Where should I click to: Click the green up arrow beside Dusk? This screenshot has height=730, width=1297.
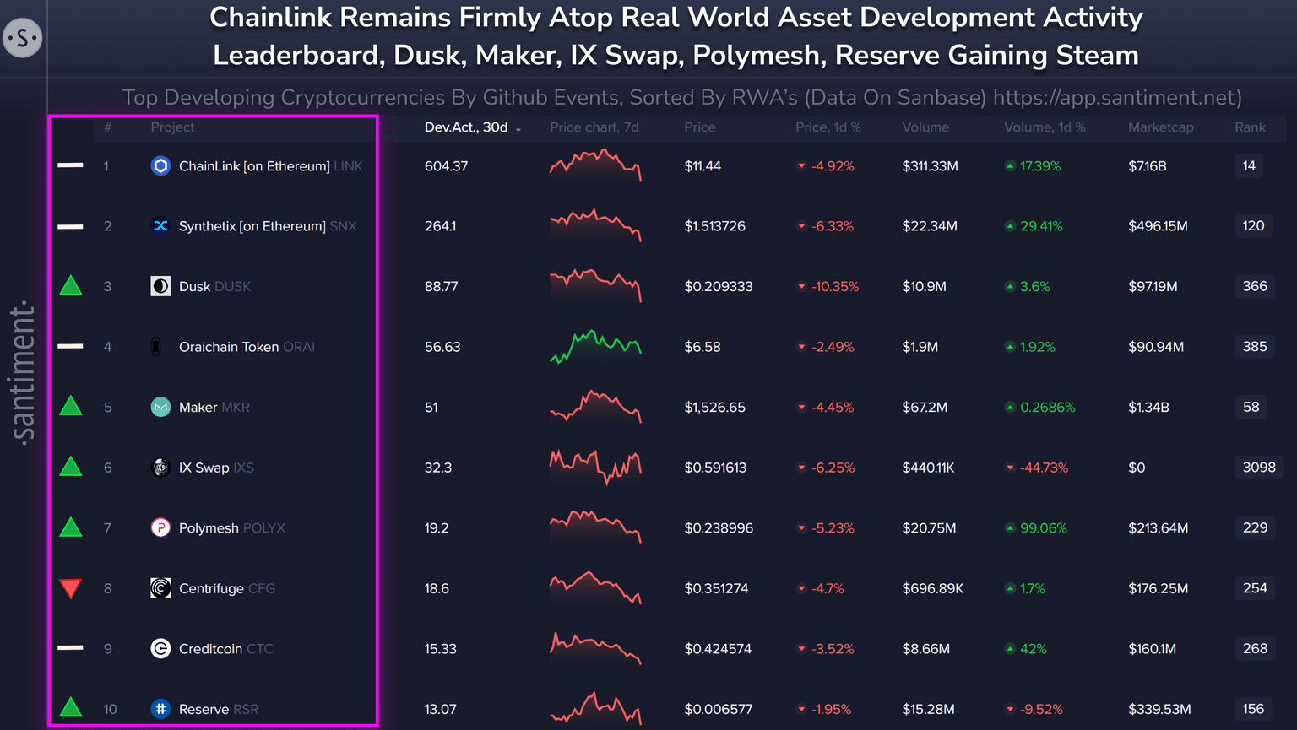pyautogui.click(x=71, y=286)
